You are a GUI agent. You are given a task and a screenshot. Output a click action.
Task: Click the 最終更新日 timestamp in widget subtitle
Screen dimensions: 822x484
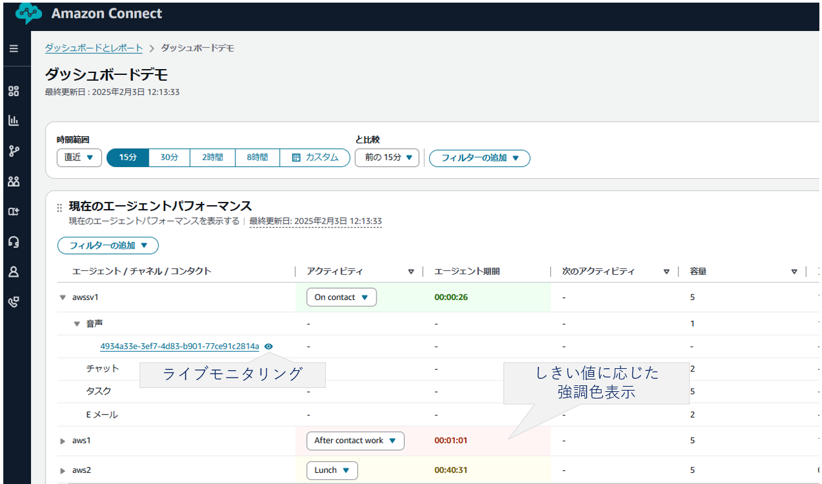[316, 222]
